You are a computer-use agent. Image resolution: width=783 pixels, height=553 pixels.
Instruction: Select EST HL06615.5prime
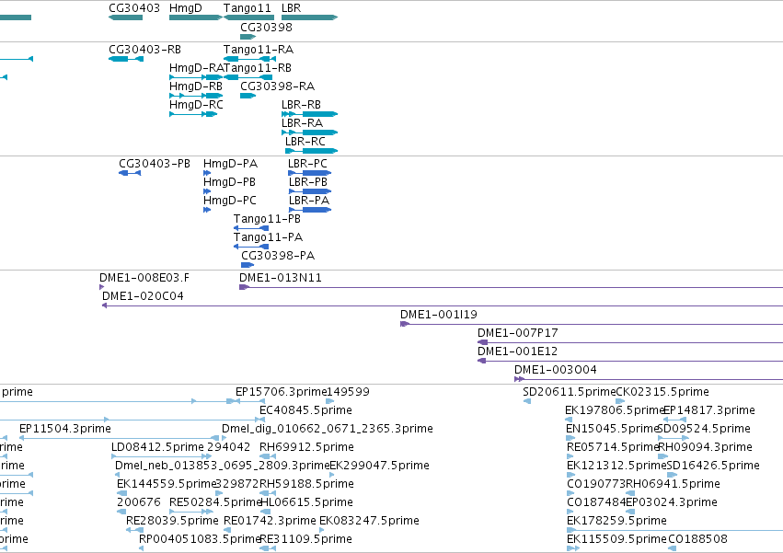306,502
